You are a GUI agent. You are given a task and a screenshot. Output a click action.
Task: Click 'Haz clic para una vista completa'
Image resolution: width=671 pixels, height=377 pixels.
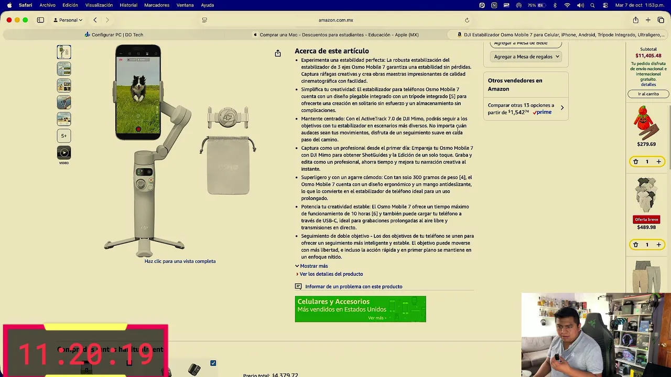(180, 261)
